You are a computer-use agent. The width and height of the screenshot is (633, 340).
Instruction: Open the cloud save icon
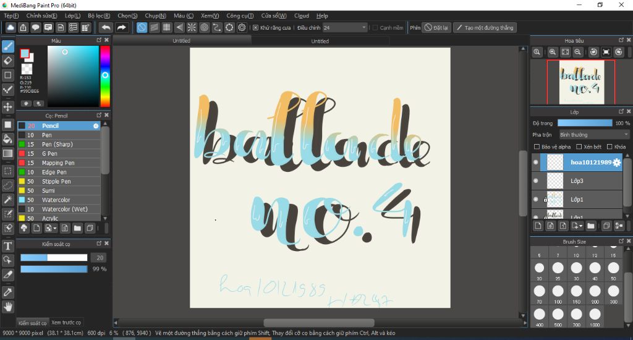pyautogui.click(x=11, y=27)
